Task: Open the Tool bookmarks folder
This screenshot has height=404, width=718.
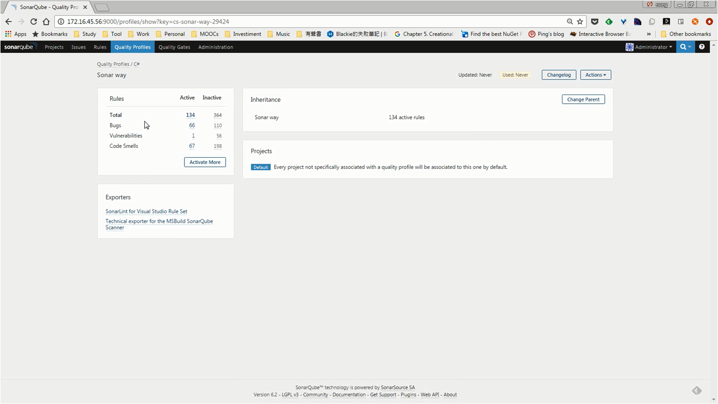Action: point(112,34)
